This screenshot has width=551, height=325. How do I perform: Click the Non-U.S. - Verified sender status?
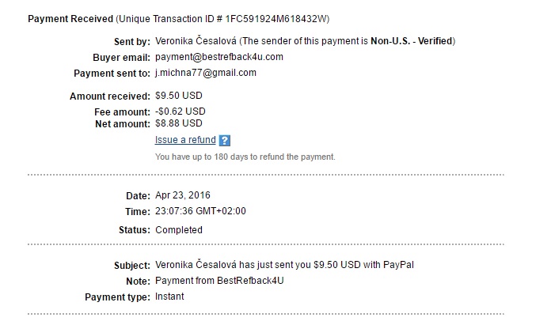point(411,41)
